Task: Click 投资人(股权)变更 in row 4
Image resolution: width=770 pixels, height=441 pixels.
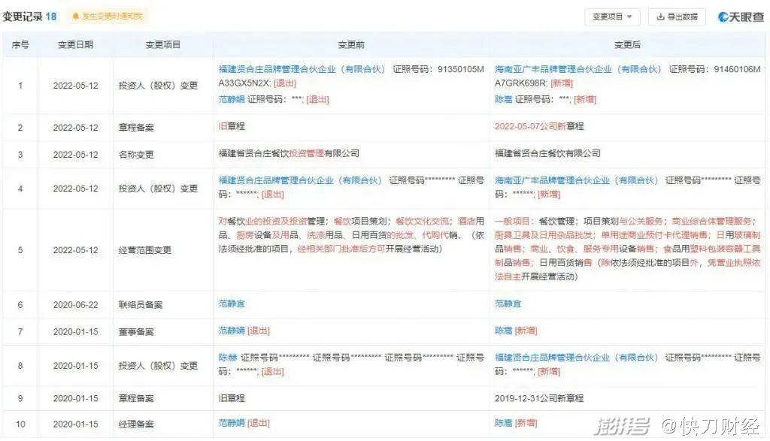Action: (158, 189)
